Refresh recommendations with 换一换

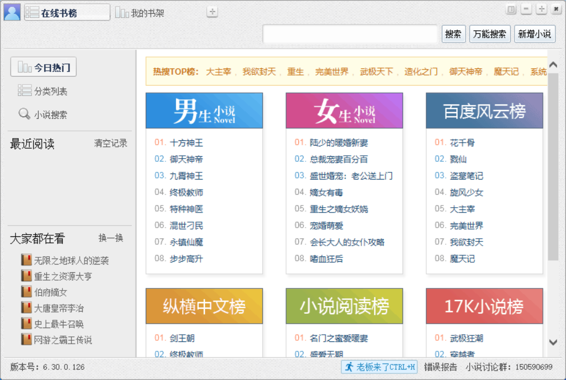(x=110, y=238)
